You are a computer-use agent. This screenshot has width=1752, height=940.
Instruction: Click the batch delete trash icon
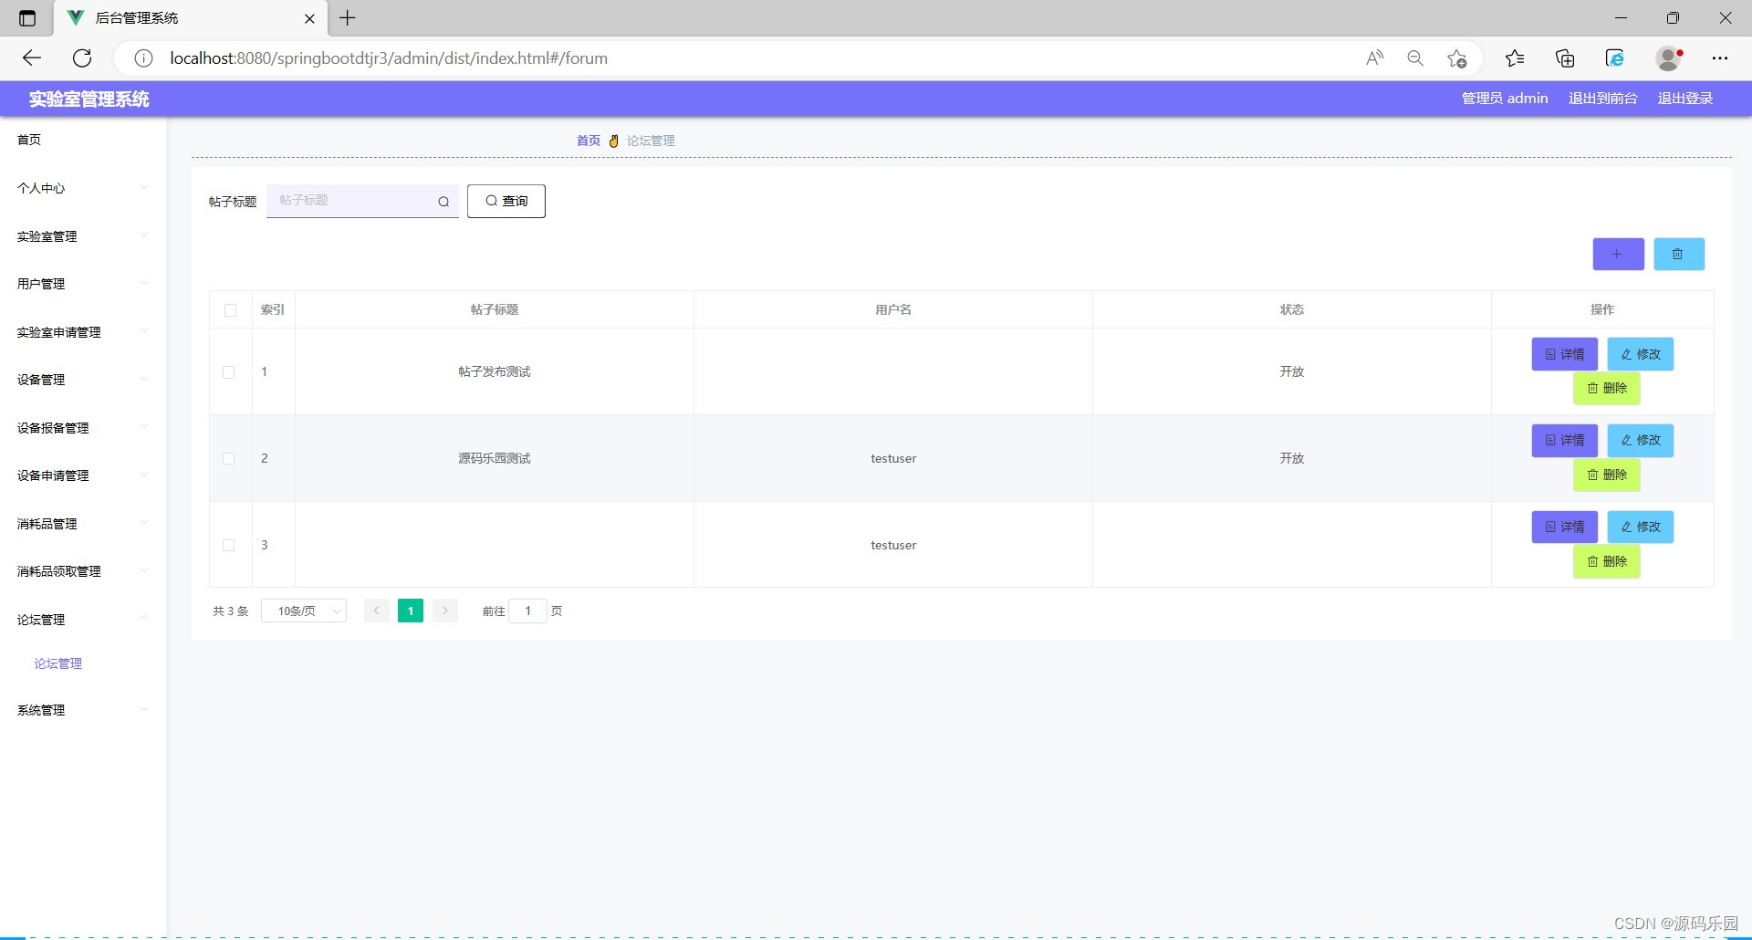pyautogui.click(x=1678, y=254)
